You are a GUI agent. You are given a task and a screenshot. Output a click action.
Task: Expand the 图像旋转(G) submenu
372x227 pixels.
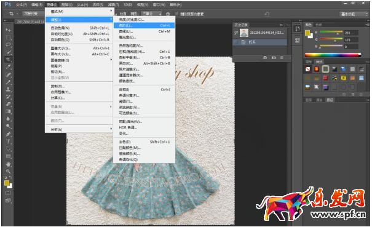(x=79, y=60)
